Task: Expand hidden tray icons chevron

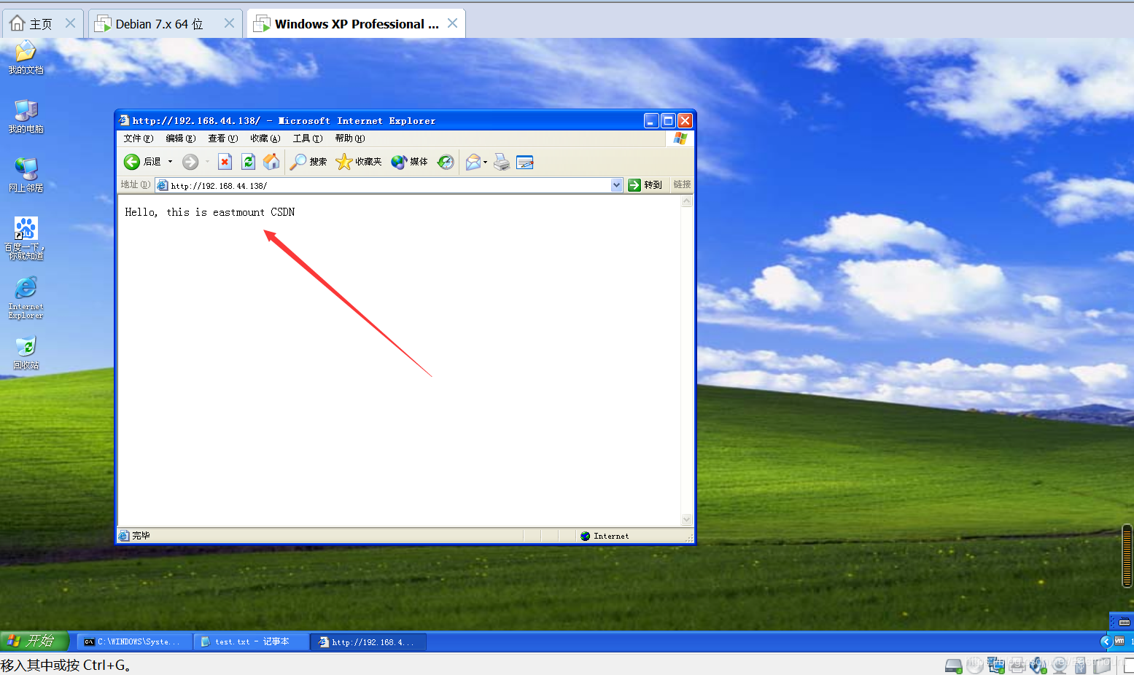Action: coord(1106,641)
